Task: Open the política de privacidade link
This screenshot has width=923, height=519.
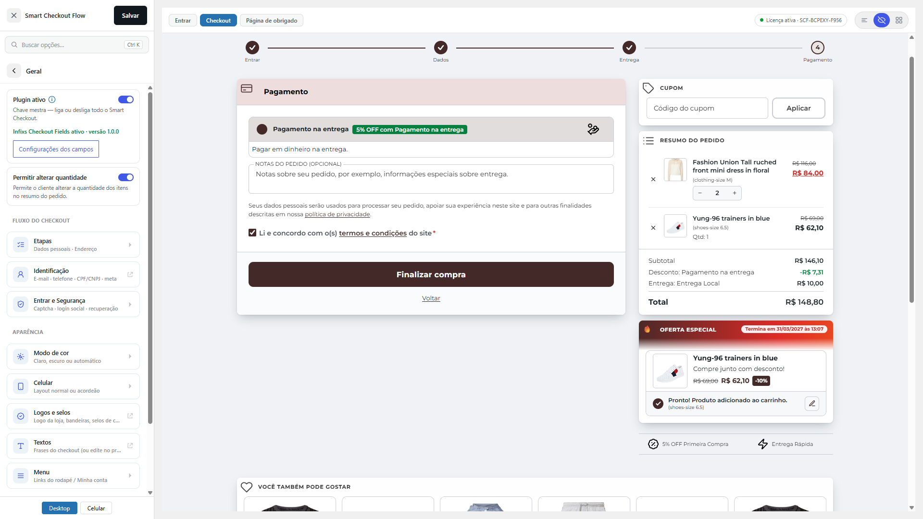Action: (x=337, y=214)
